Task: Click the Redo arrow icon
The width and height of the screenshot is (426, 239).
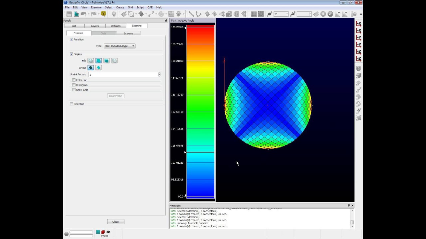Action: coord(94,14)
